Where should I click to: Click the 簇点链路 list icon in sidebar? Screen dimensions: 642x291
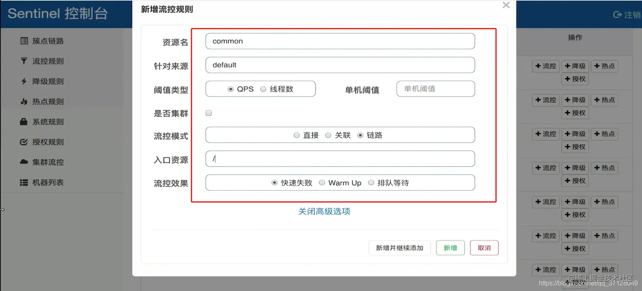pos(24,41)
